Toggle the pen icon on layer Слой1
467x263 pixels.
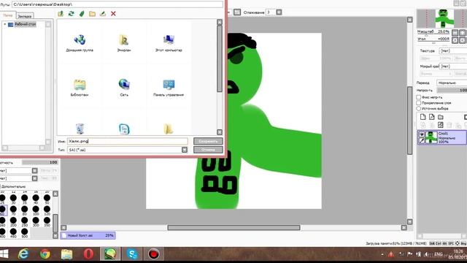coord(422,140)
